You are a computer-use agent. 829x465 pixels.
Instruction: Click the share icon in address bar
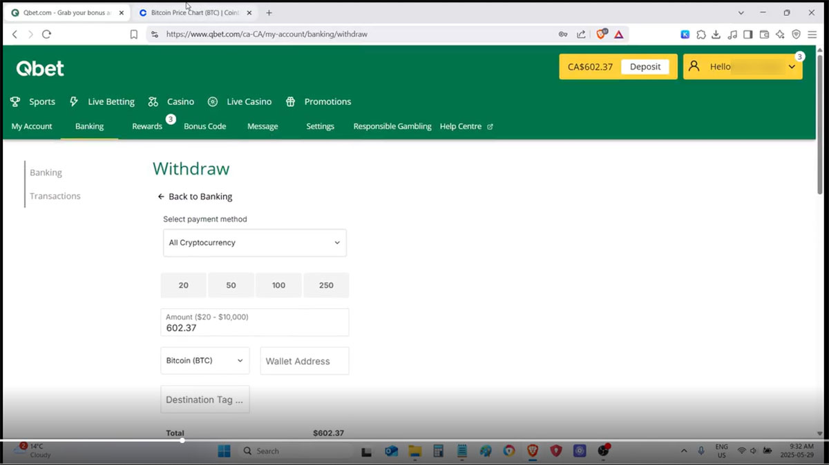coord(581,34)
